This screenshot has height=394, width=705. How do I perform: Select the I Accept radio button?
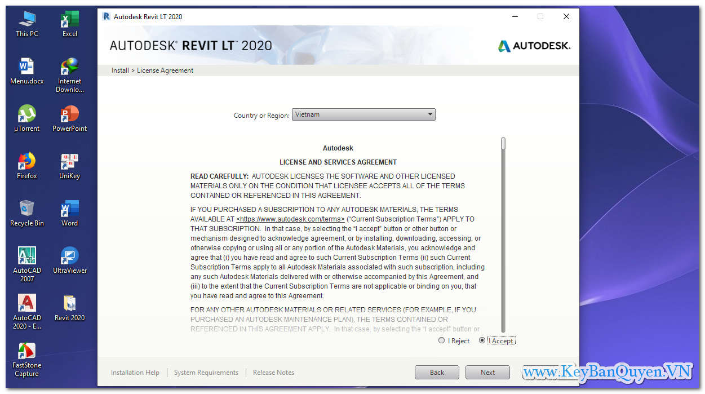[x=482, y=340]
